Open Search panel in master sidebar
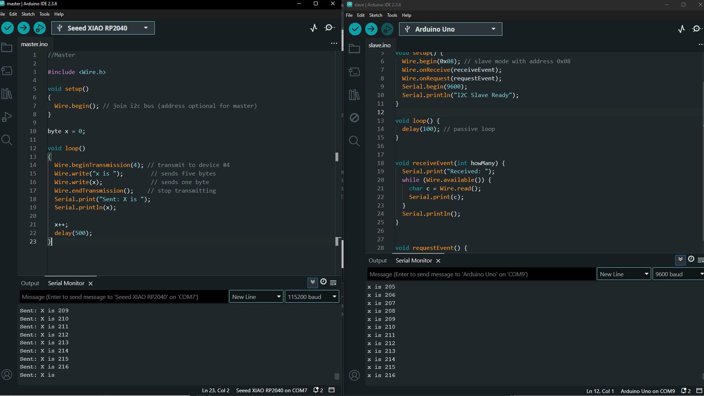This screenshot has height=396, width=704. coord(7,140)
